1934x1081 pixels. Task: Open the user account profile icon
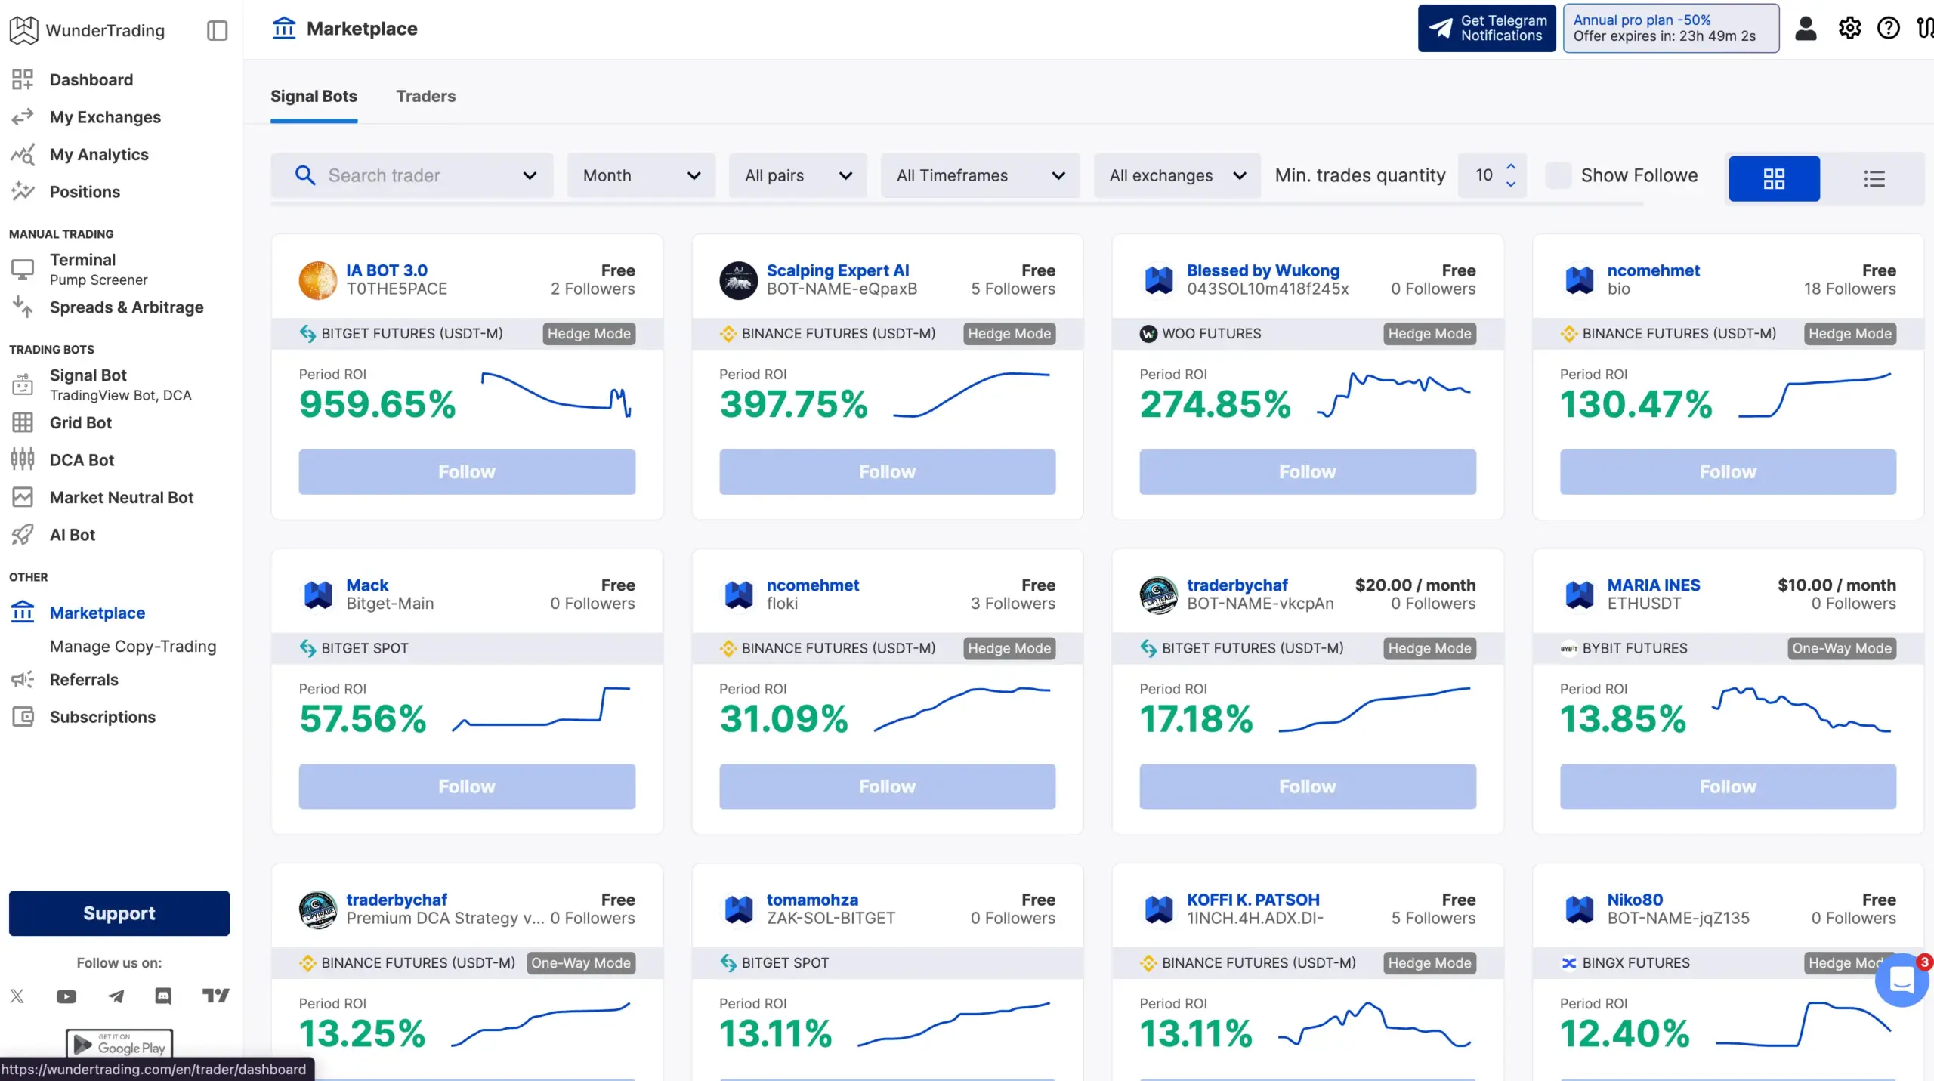1806,29
